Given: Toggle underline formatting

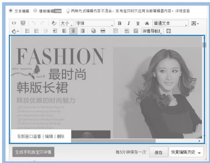Looking at the screenshot, I should 138,23.
